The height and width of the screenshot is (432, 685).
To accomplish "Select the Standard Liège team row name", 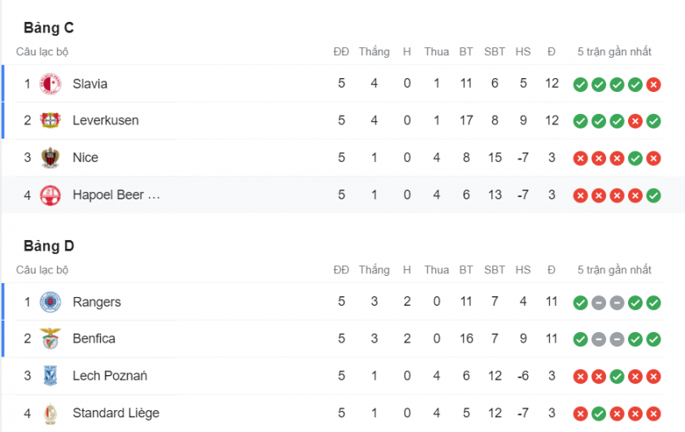I will click(116, 413).
